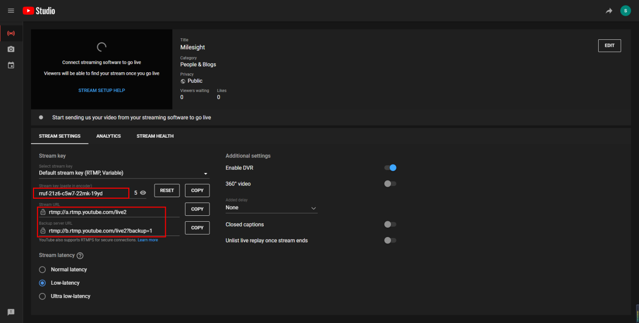Click the "Public" privacy text
Screen dimensions: 639x323
[195, 81]
